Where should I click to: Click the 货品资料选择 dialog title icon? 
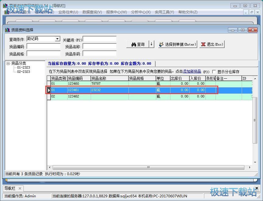[x=7, y=30]
